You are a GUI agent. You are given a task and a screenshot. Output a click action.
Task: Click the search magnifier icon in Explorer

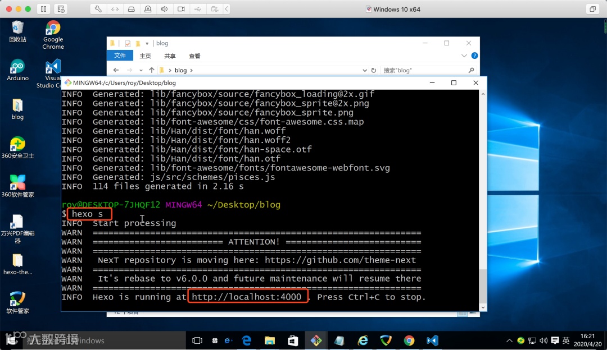coord(471,70)
